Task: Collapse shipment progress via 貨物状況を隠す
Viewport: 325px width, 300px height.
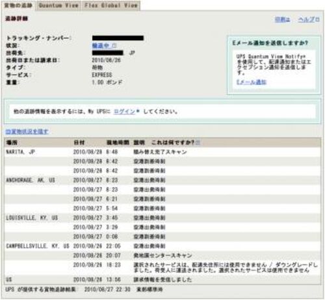Action: (x=27, y=131)
